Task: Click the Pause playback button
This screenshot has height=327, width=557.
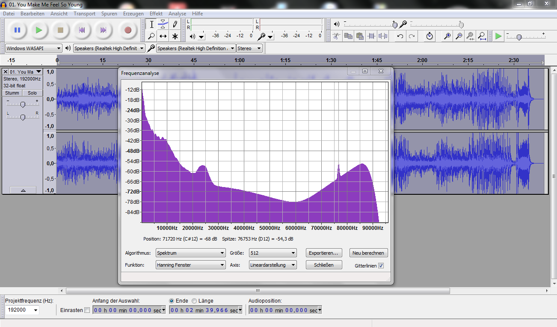Action: (17, 30)
